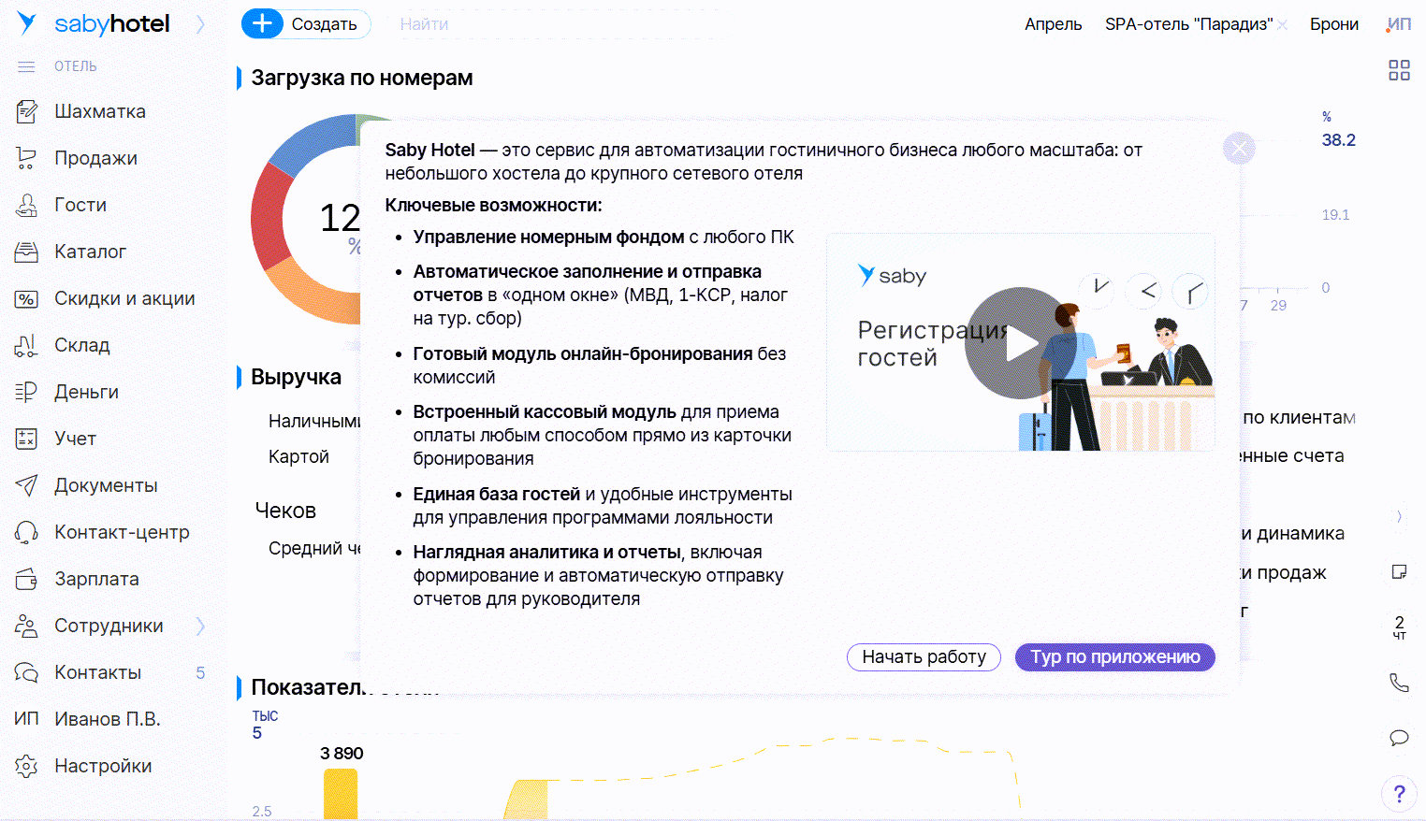The height and width of the screenshot is (821, 1426).
Task: Open the Контакт-центр headset icon
Action: tap(26, 532)
